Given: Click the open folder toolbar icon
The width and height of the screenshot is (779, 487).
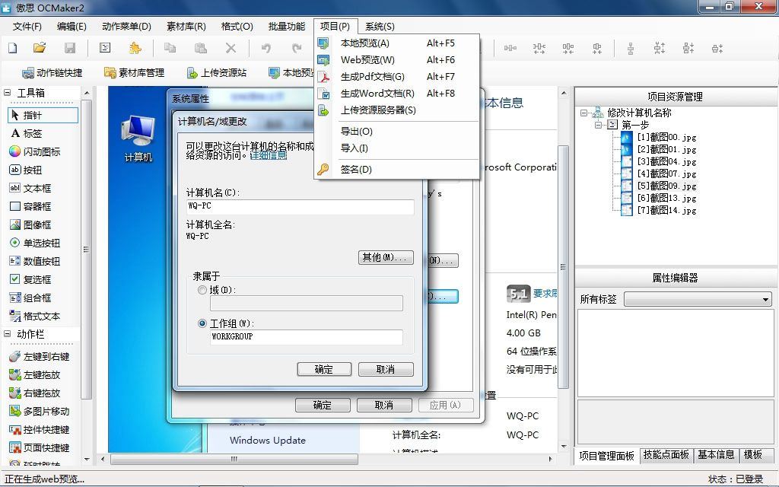Looking at the screenshot, I should 40,48.
